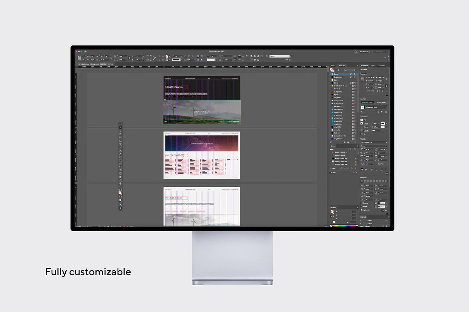Click the Search Adobe Stock field
Image resolution: width=469 pixels, height=312 pixels.
380,51
